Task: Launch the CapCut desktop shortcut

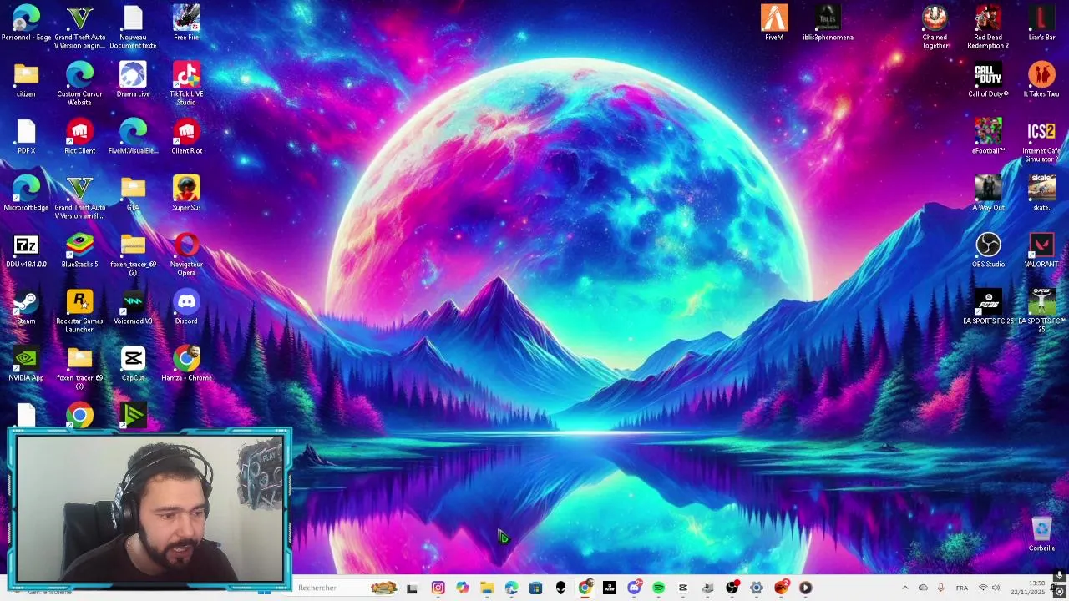Action: (133, 363)
